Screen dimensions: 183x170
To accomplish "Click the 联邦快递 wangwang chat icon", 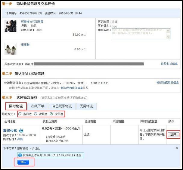I will click(x=21, y=131).
